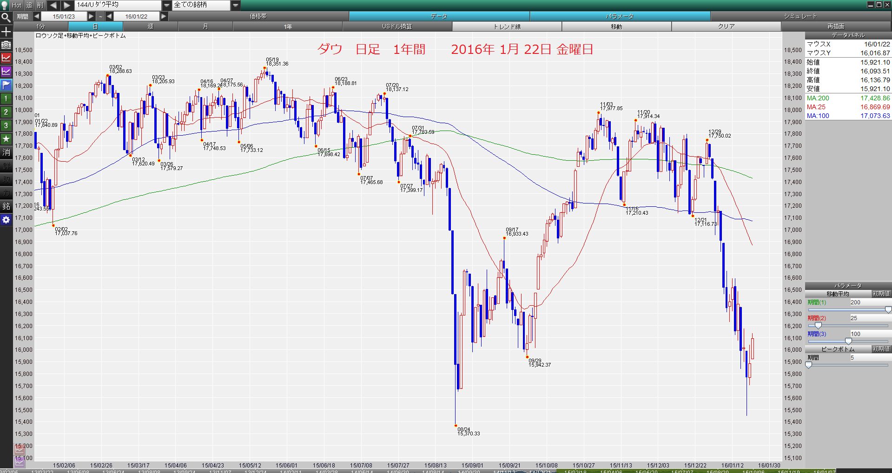Select green preset button 2
Image resolution: width=892 pixels, height=473 pixels.
pos(6,112)
